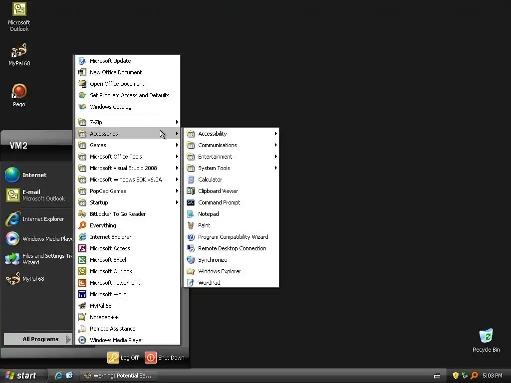511x383 pixels.
Task: Open the Communications submenu
Action: [x=231, y=145]
